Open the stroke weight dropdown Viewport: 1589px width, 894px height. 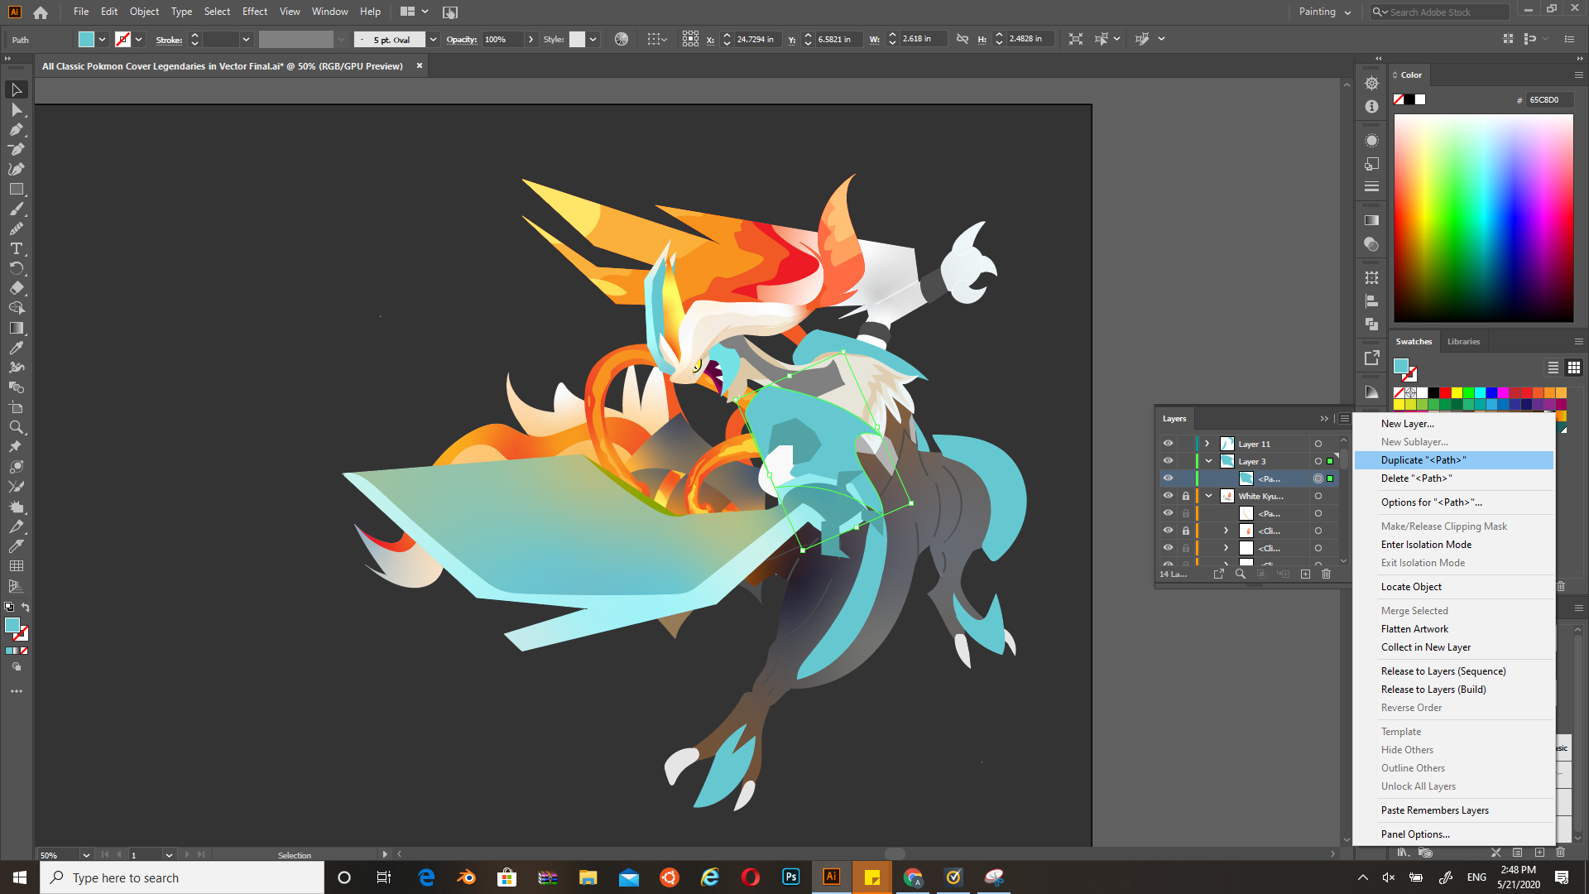click(x=246, y=39)
